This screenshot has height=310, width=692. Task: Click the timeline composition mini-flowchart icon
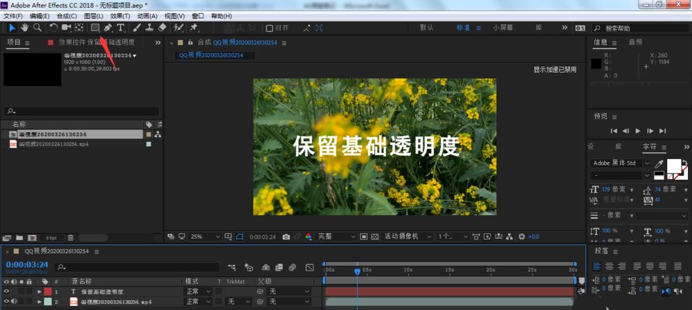[232, 267]
